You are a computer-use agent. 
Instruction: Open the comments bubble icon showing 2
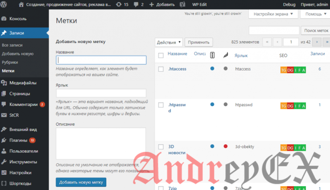pyautogui.click(x=136, y=4)
